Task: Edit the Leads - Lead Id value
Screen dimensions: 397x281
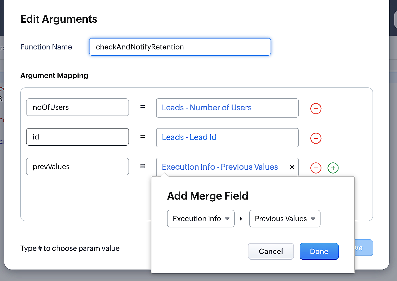Action: (x=227, y=137)
